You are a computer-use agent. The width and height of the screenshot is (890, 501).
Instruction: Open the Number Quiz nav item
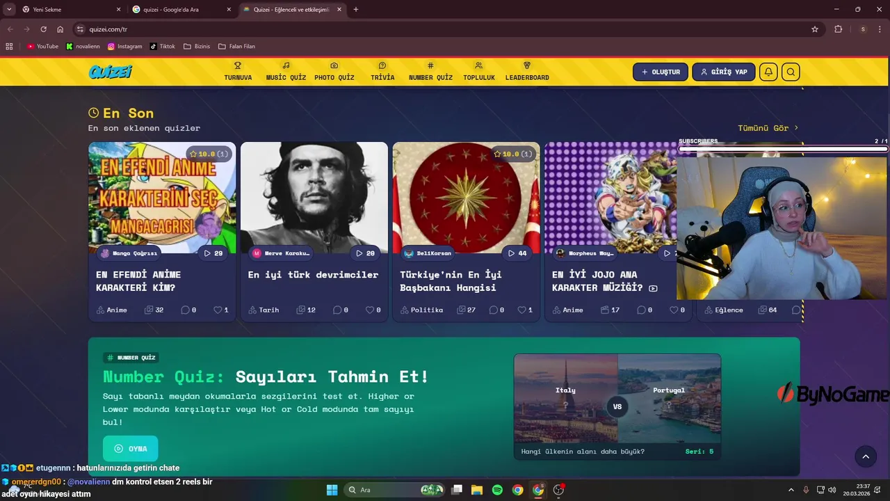(x=430, y=72)
